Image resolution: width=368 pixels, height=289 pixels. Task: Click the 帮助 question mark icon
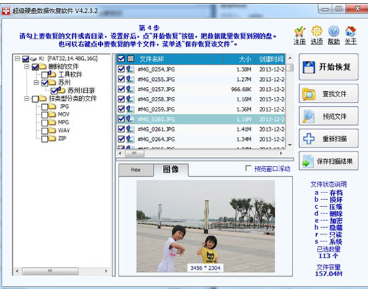334,31
